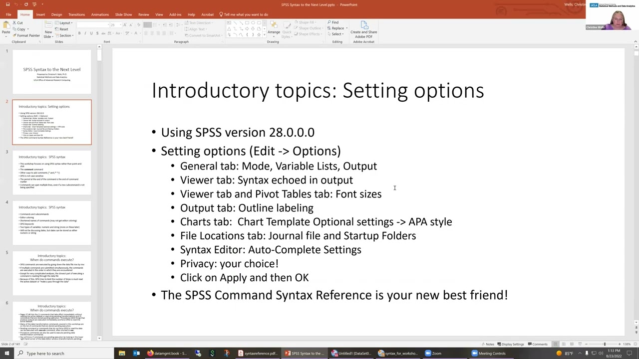Open Outlook from taskbar
The height and width of the screenshot is (359, 639).
(136, 354)
